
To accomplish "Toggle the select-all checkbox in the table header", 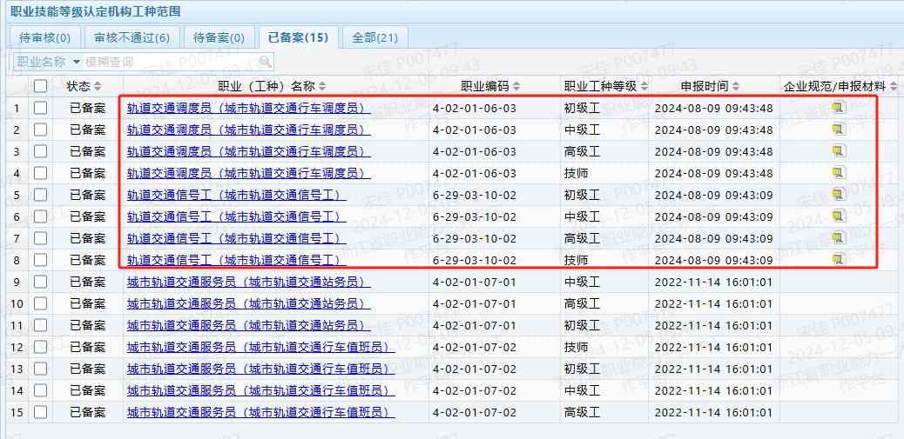I will (41, 86).
